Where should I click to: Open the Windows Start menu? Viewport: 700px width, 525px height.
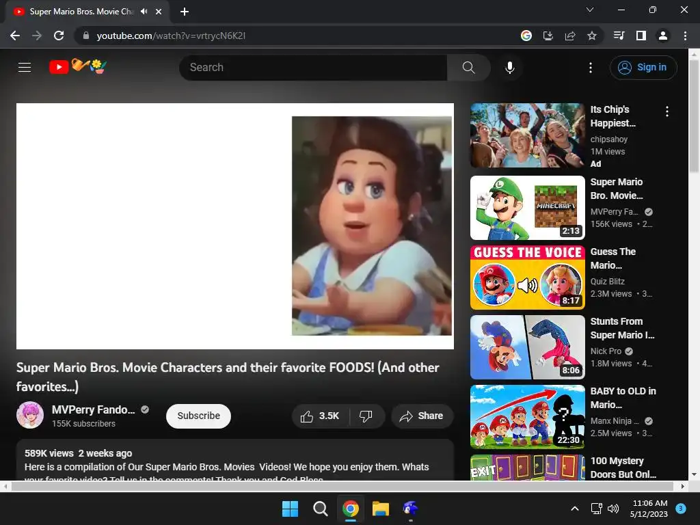pyautogui.click(x=290, y=509)
